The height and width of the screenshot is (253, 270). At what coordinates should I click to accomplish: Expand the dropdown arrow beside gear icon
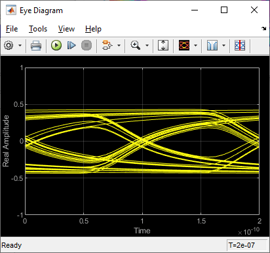(x=20, y=45)
